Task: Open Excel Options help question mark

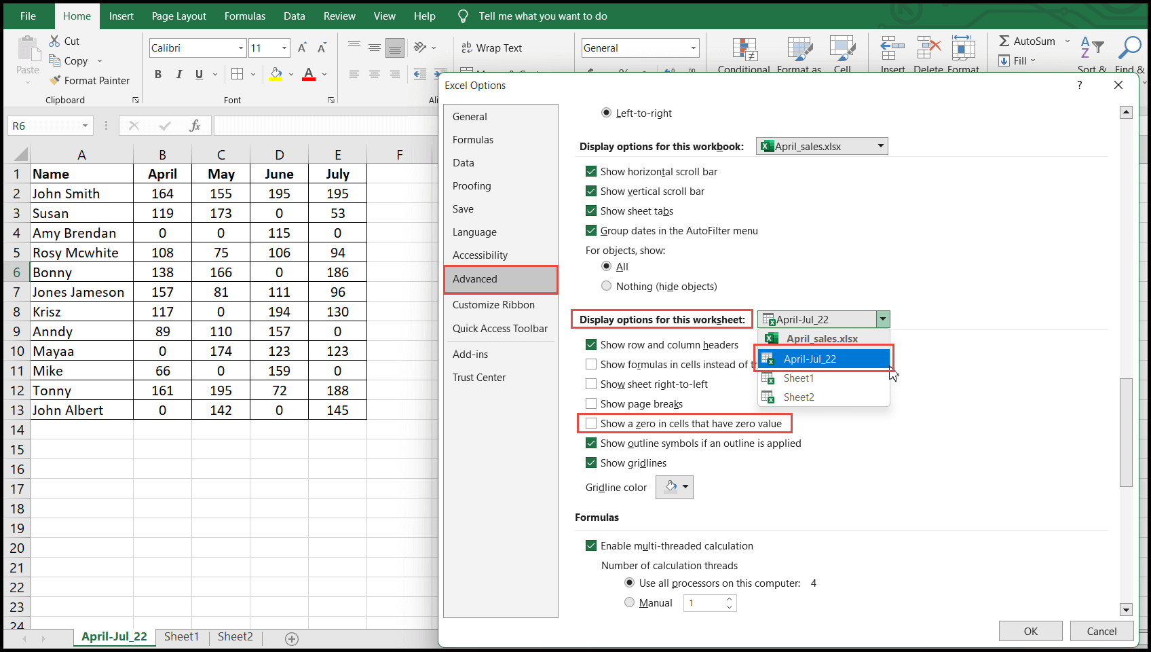Action: click(x=1079, y=85)
